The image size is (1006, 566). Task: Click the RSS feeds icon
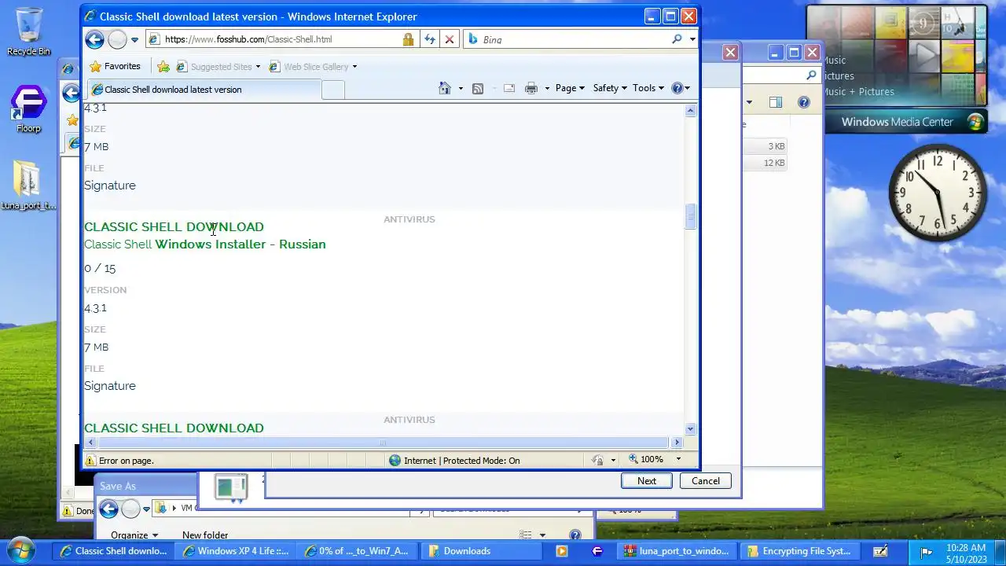coord(477,88)
